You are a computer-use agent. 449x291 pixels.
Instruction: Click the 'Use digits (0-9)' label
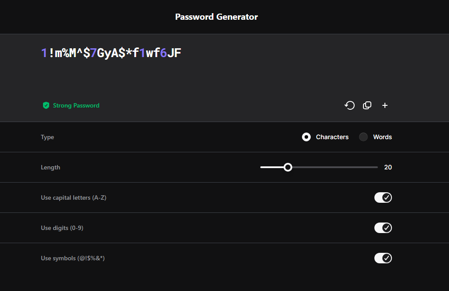click(62, 228)
